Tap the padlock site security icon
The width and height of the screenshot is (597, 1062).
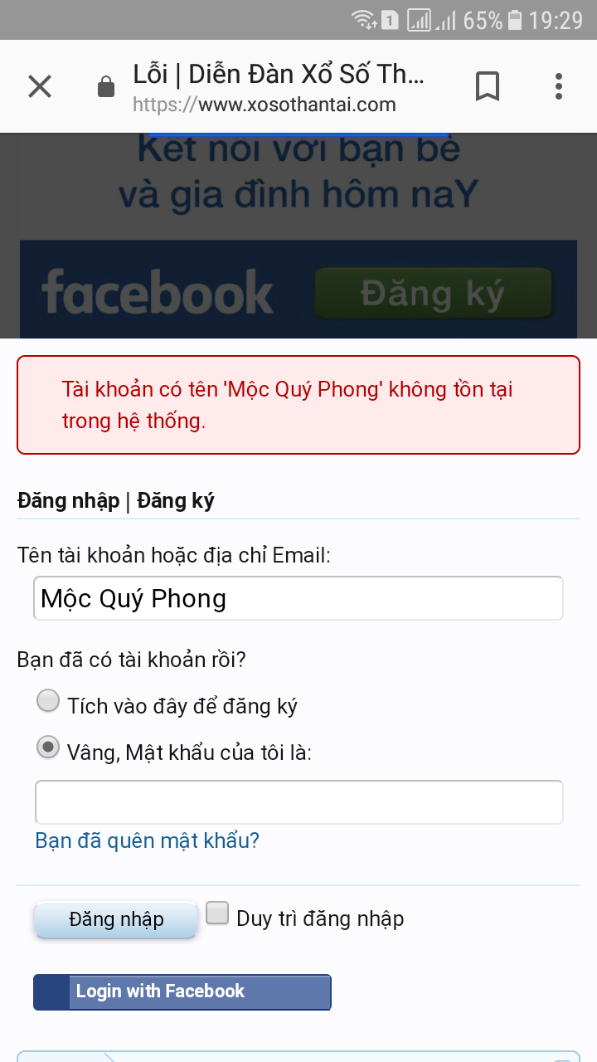pyautogui.click(x=106, y=86)
